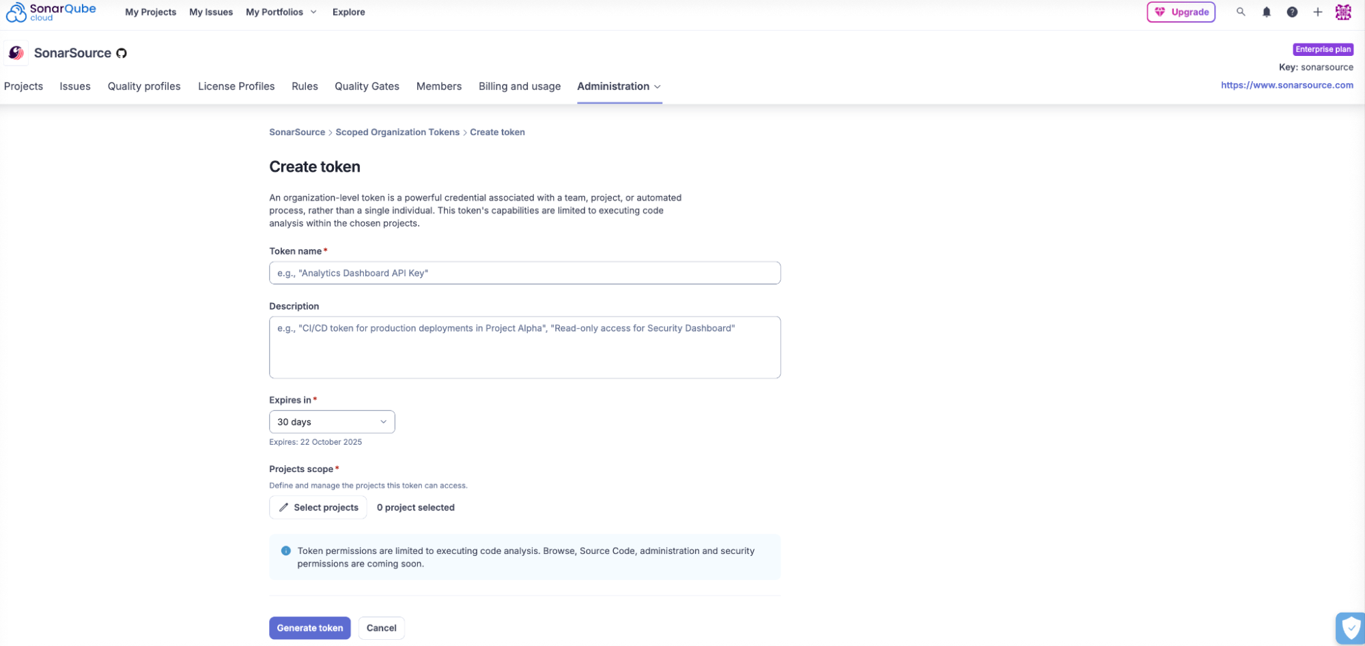Click the GitHub icon beside SonarSource
Viewport: 1365px width, 646px height.
pos(122,53)
